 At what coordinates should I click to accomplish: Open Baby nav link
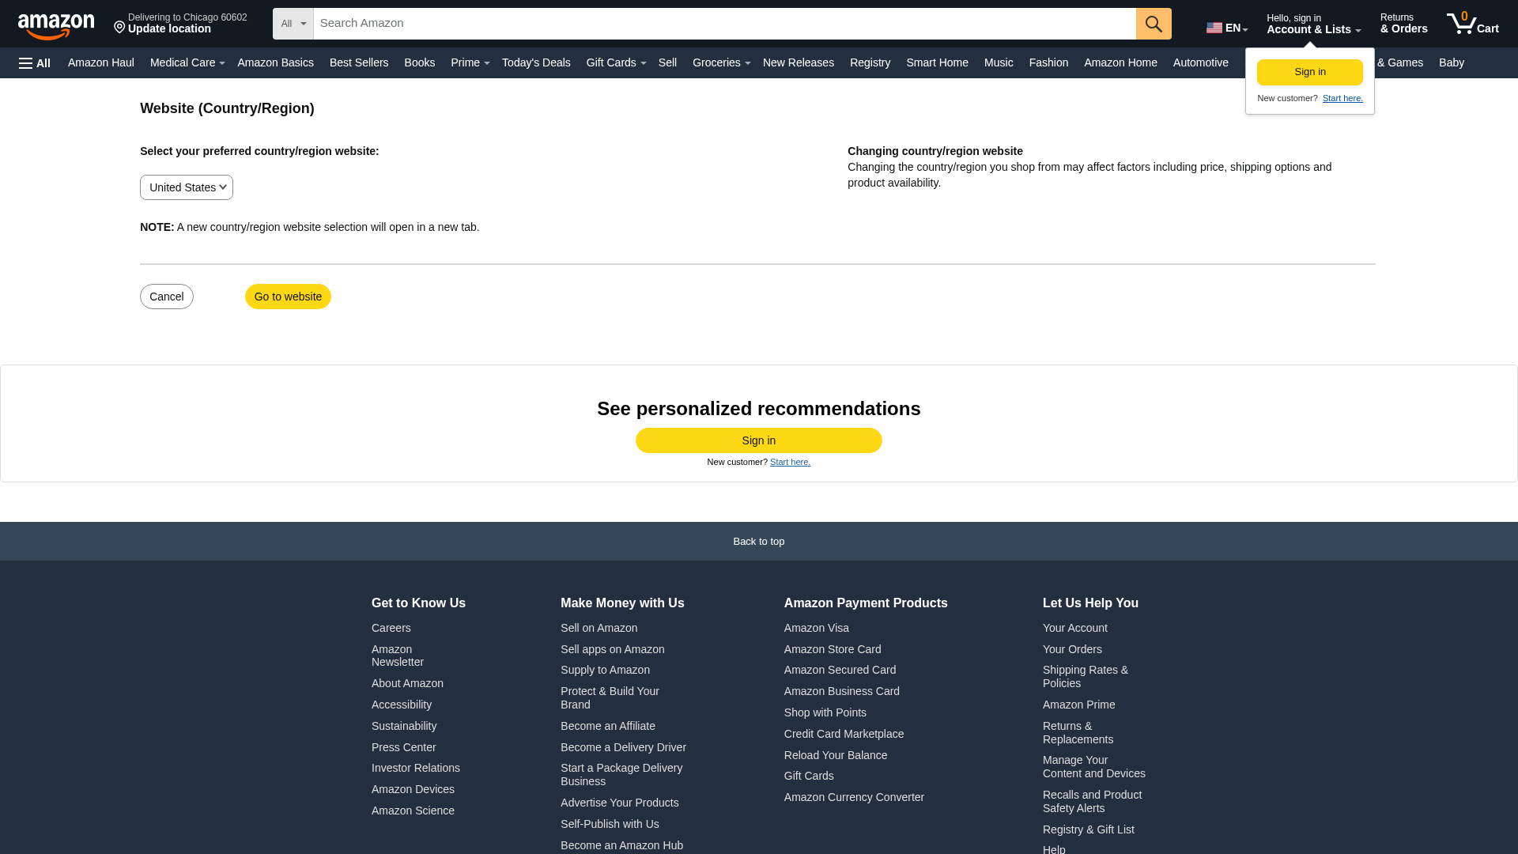tap(1452, 62)
